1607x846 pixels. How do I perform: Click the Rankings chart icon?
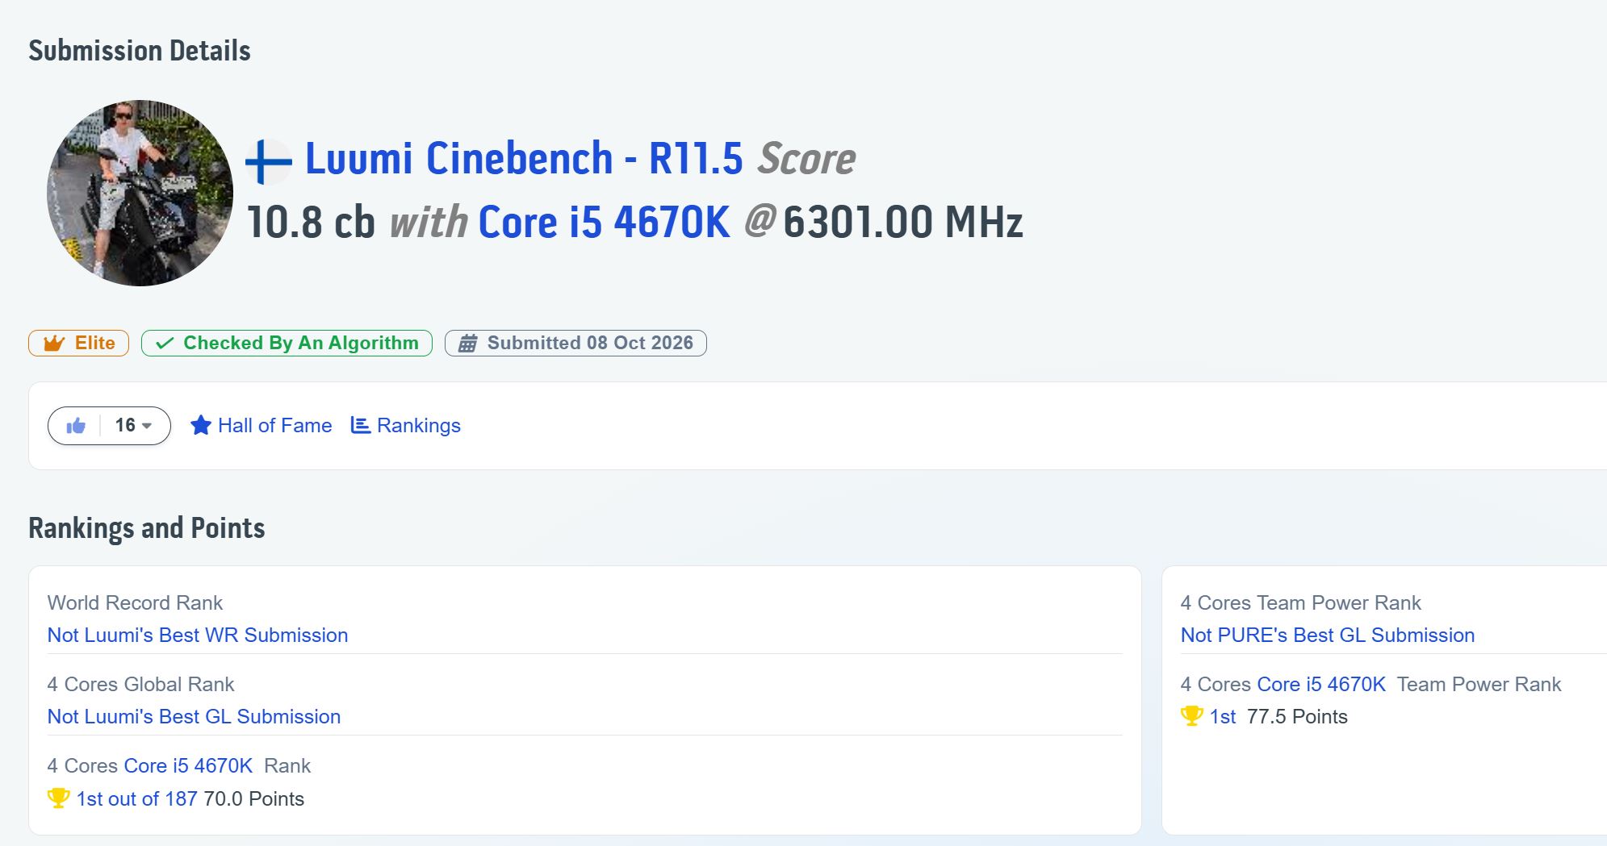(x=361, y=425)
